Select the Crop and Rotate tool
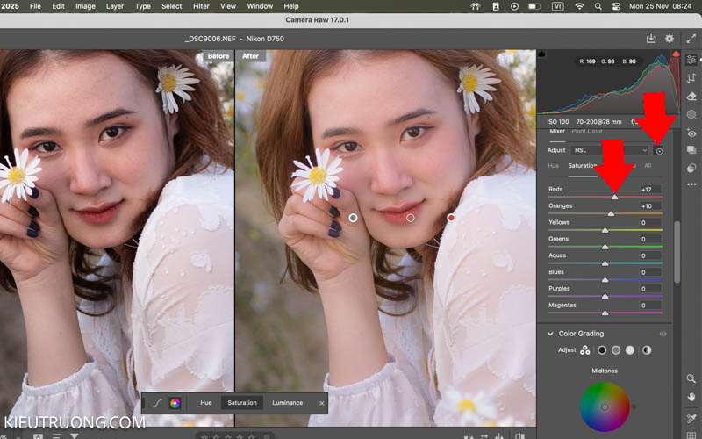Image resolution: width=702 pixels, height=439 pixels. click(x=691, y=78)
